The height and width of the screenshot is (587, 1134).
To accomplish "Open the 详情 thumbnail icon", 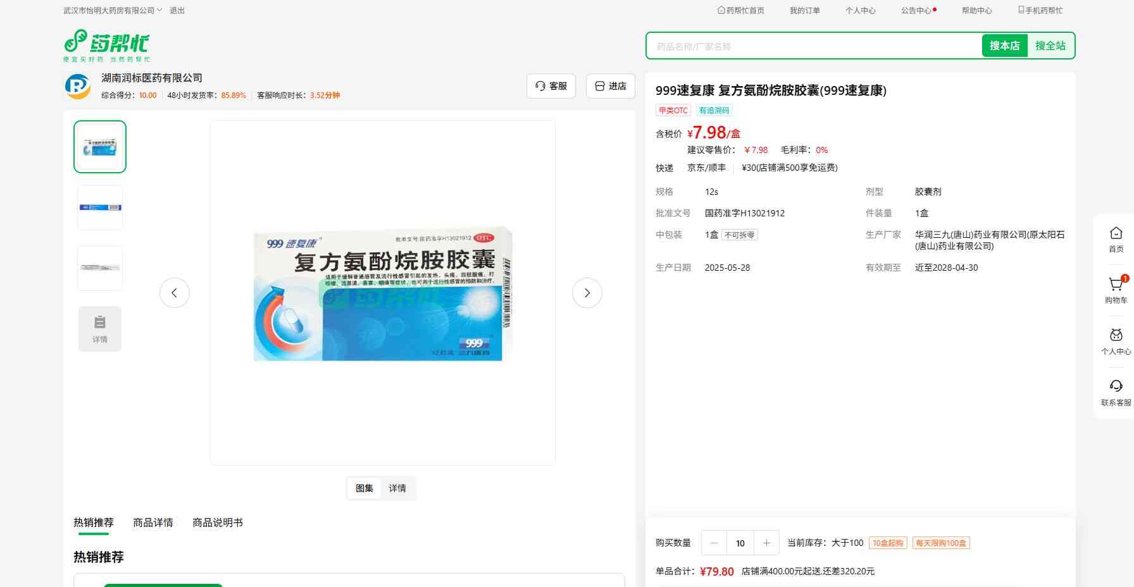I will 100,329.
